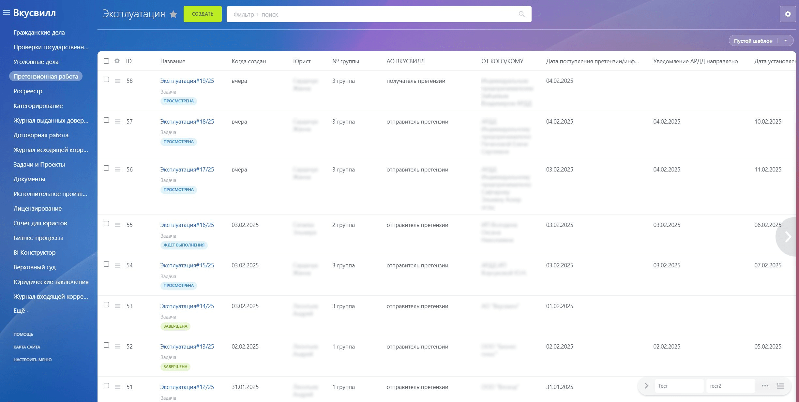Viewport: 799px width, 402px height.
Task: Expand bottom panel using left chevron arrow
Action: [x=646, y=386]
